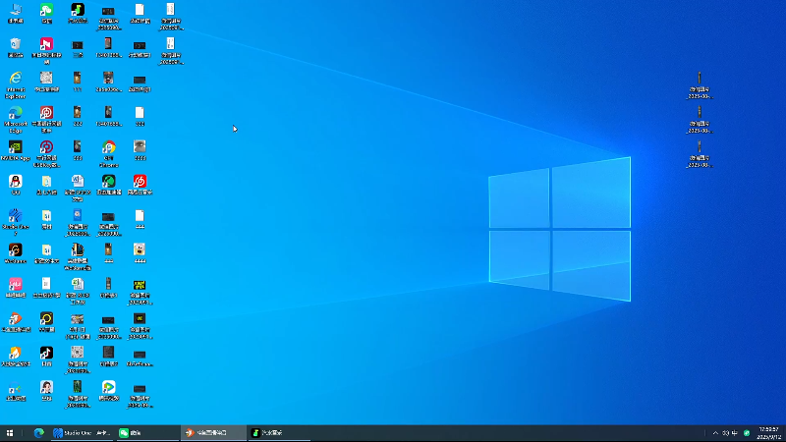
Task: Select the Excel worksheet icon on desktop
Action: [x=78, y=291]
